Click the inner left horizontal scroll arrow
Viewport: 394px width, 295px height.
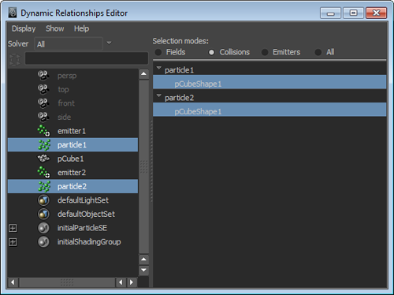tap(121, 282)
